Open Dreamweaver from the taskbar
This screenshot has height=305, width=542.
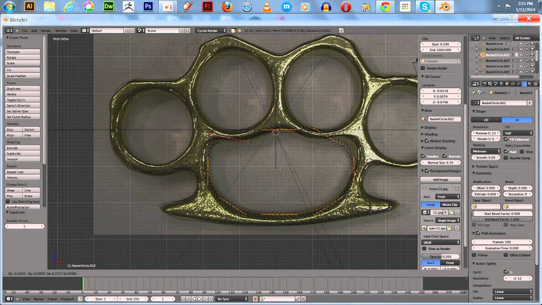click(108, 7)
